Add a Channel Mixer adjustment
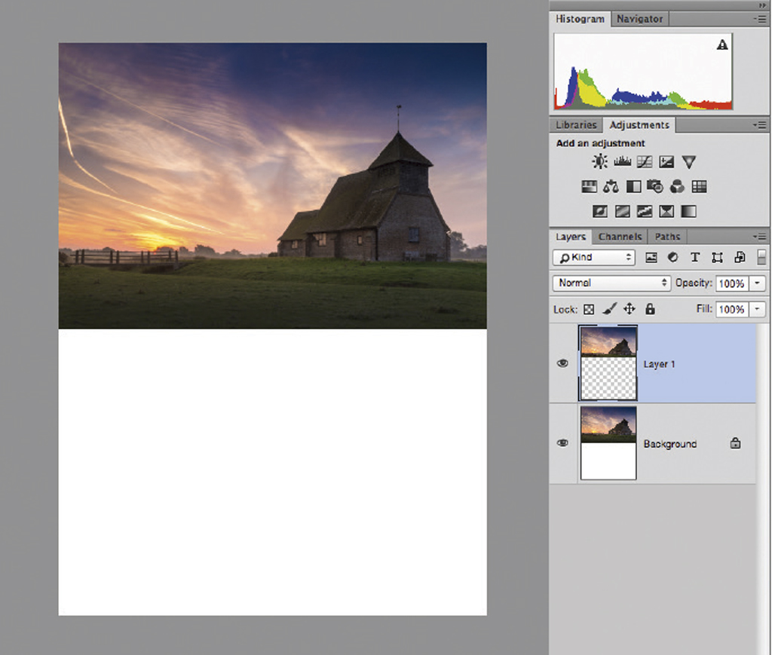 [x=678, y=186]
